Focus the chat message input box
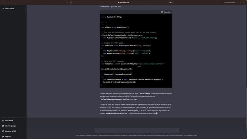Image resolution: width=247 pixels, height=139 pixels. tap(137, 131)
